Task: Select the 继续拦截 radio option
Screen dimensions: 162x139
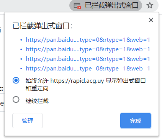Action: point(16,100)
